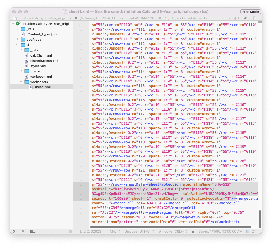This screenshot has height=246, width=272.
Task: Click the sharedStrings.xml file icon
Action: pos(27,61)
